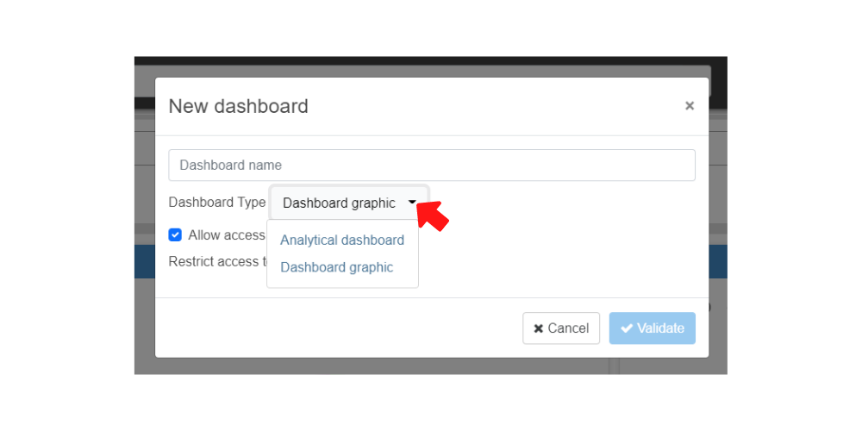
Task: Click the selected 'Dashboard graphic' dropdown text
Action: (339, 203)
